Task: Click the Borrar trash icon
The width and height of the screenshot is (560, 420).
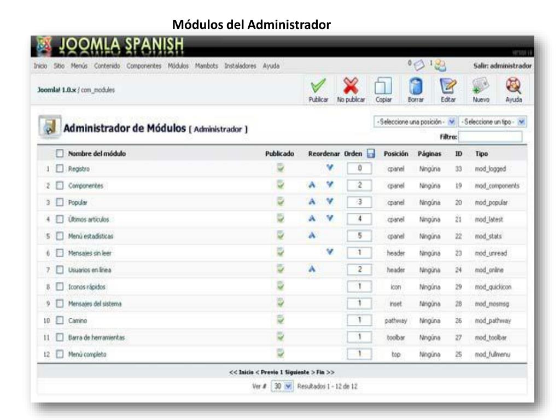Action: (416, 86)
